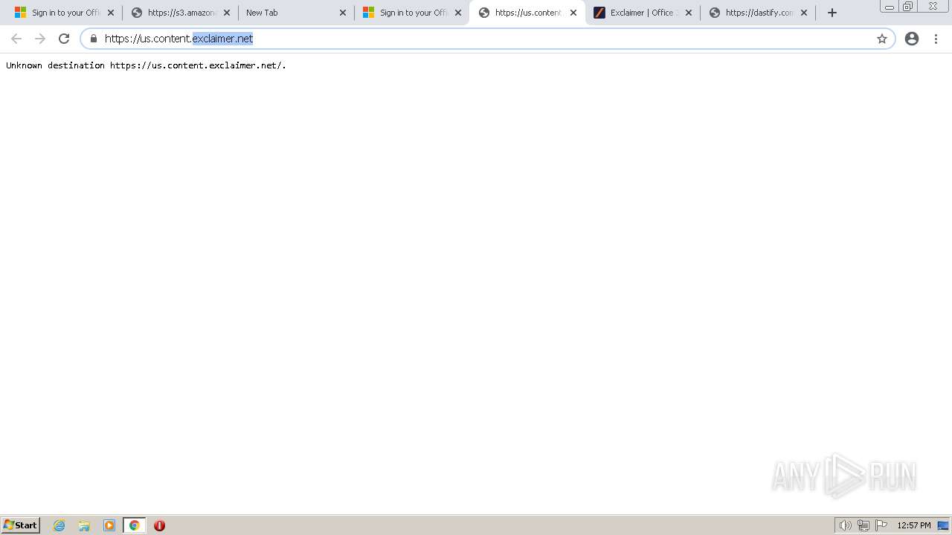Go forward to the next page

pos(40,39)
